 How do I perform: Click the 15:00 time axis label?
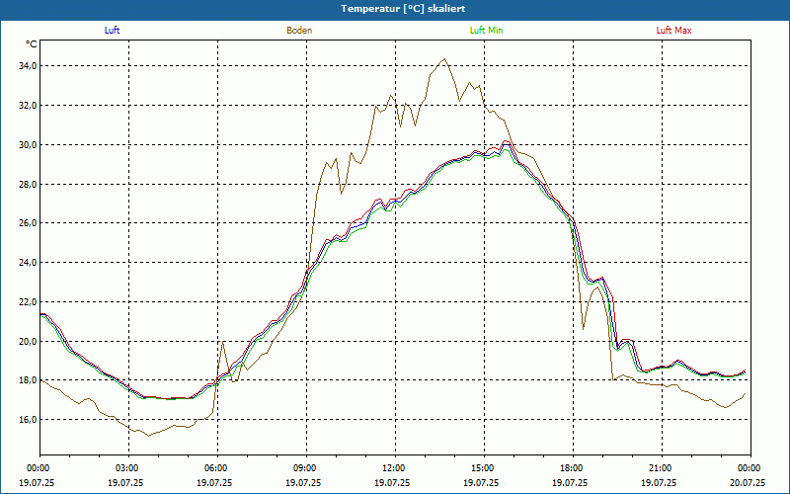[x=484, y=468]
